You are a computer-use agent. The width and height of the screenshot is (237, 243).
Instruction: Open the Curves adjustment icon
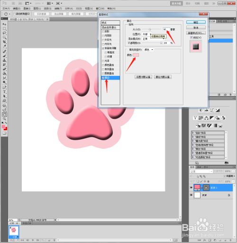tap(212, 110)
